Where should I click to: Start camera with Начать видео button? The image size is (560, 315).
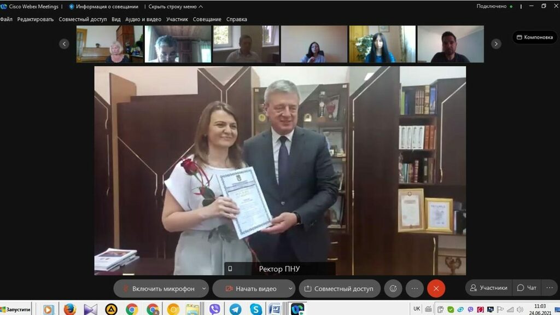[249, 288]
